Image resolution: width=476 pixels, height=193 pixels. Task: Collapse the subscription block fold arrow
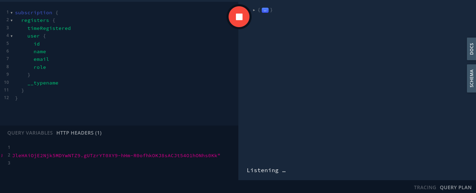coord(11,13)
